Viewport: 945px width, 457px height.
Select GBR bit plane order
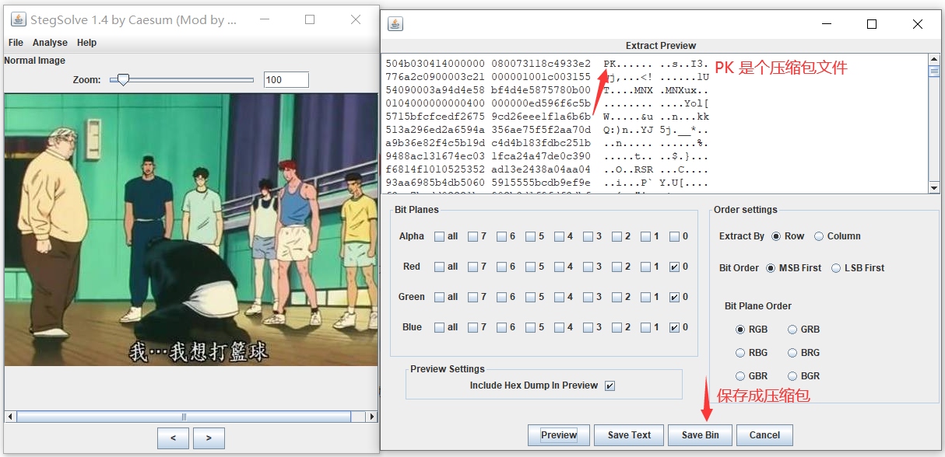pyautogui.click(x=740, y=376)
